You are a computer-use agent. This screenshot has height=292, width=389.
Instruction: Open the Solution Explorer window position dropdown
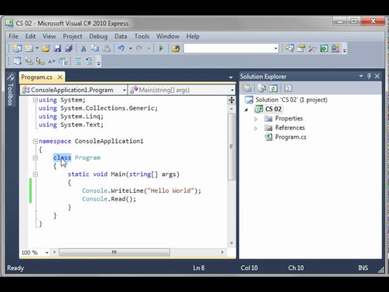point(361,76)
